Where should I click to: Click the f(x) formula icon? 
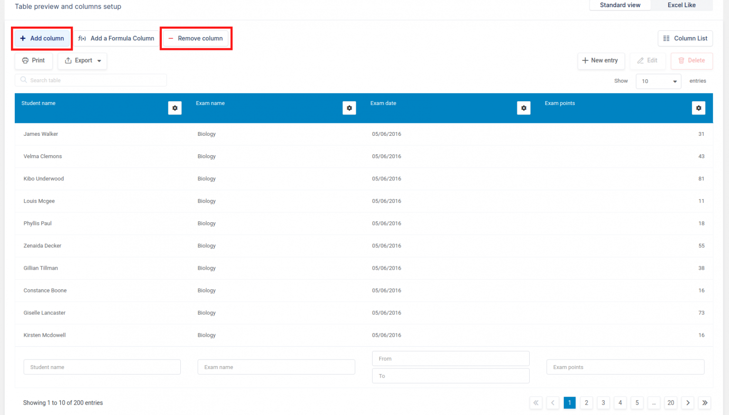[x=82, y=38]
